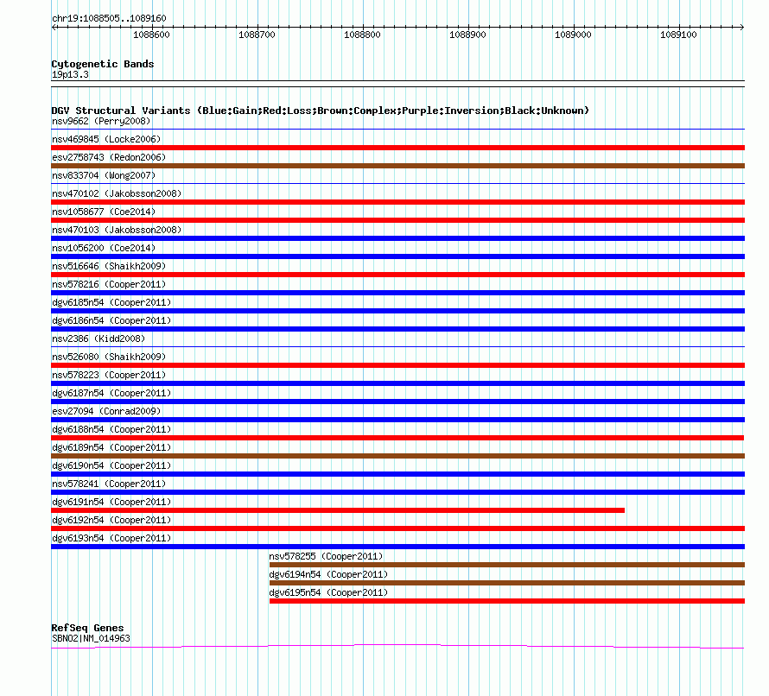Open variant esv2758743 (Redon2006)
769x696 pixels.
(x=109, y=157)
